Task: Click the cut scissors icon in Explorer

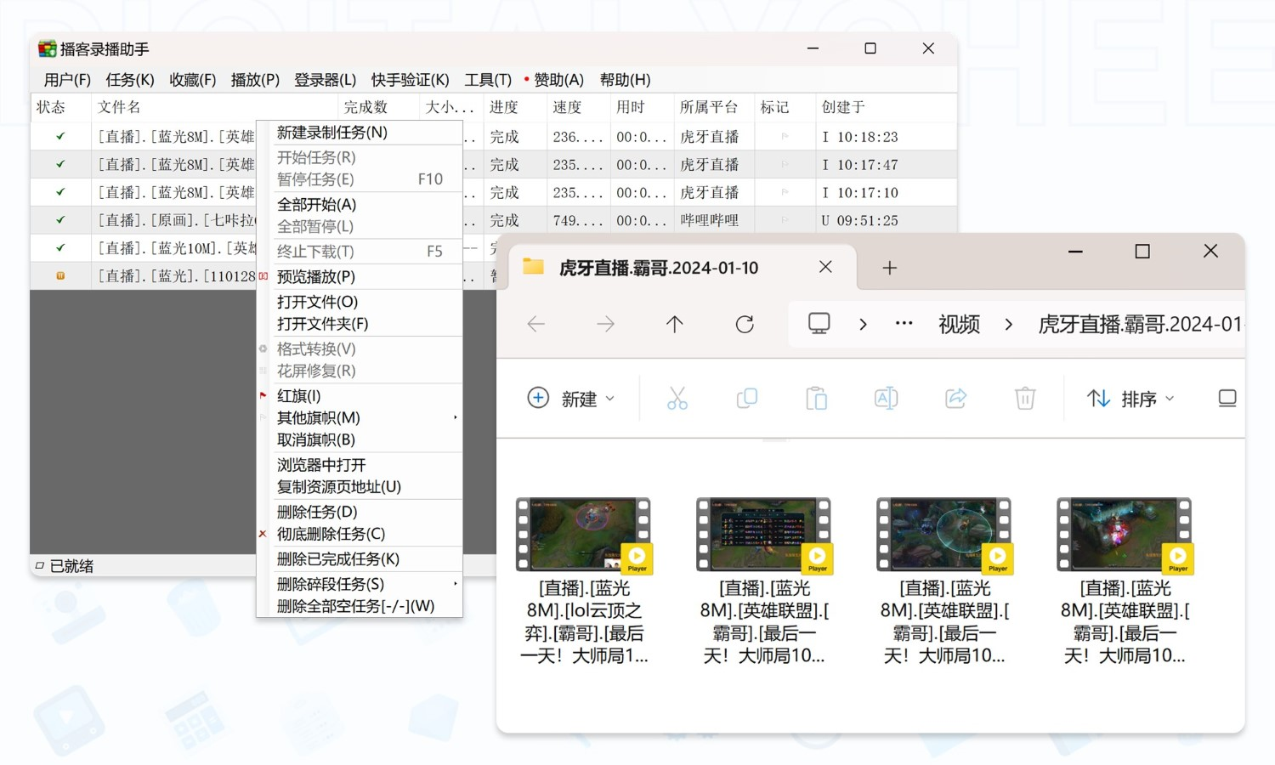Action: [x=677, y=399]
